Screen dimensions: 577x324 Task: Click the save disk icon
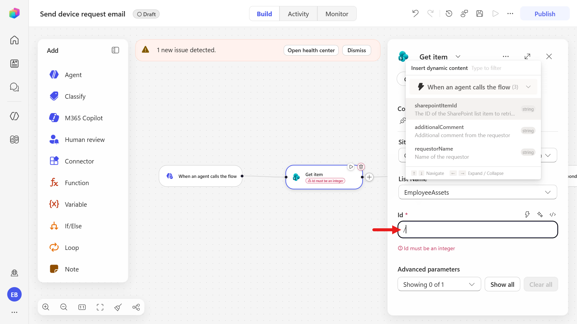point(480,13)
